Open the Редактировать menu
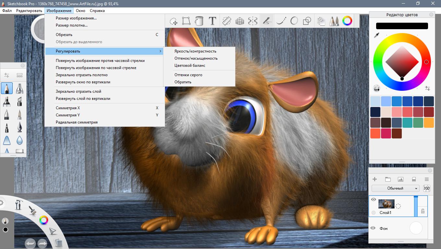 click(x=29, y=11)
